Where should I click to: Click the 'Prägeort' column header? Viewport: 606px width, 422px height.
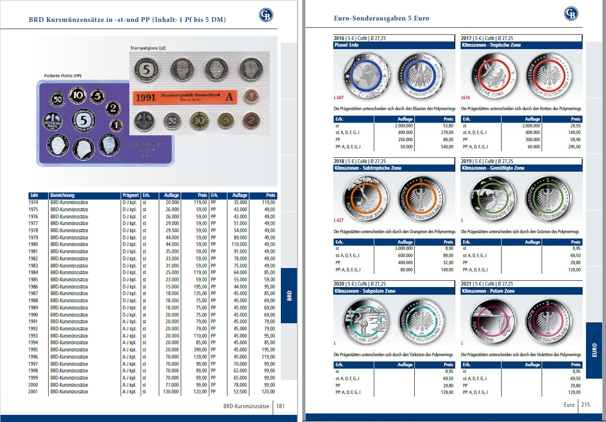tap(131, 196)
